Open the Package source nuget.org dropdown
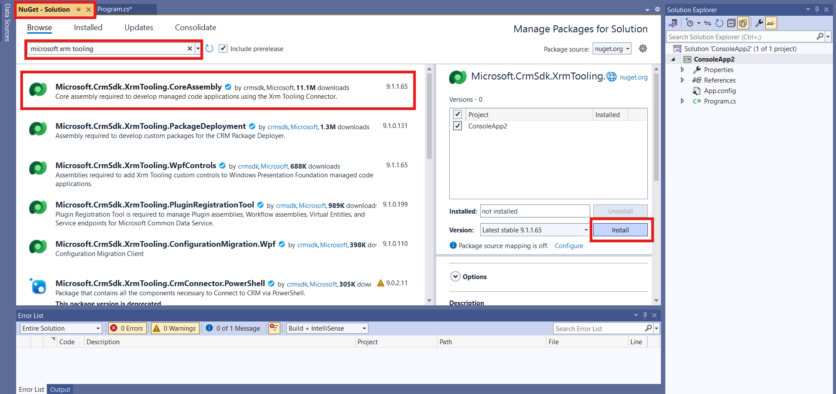 click(x=612, y=49)
